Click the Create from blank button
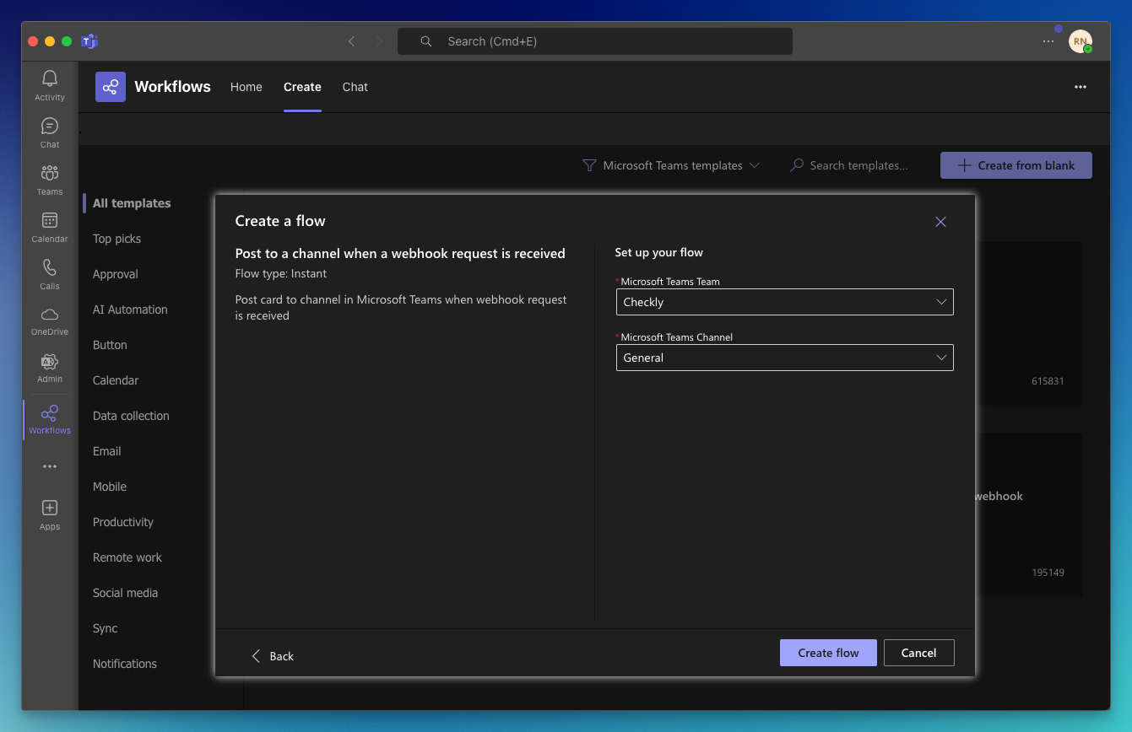The image size is (1132, 732). pyautogui.click(x=1016, y=165)
